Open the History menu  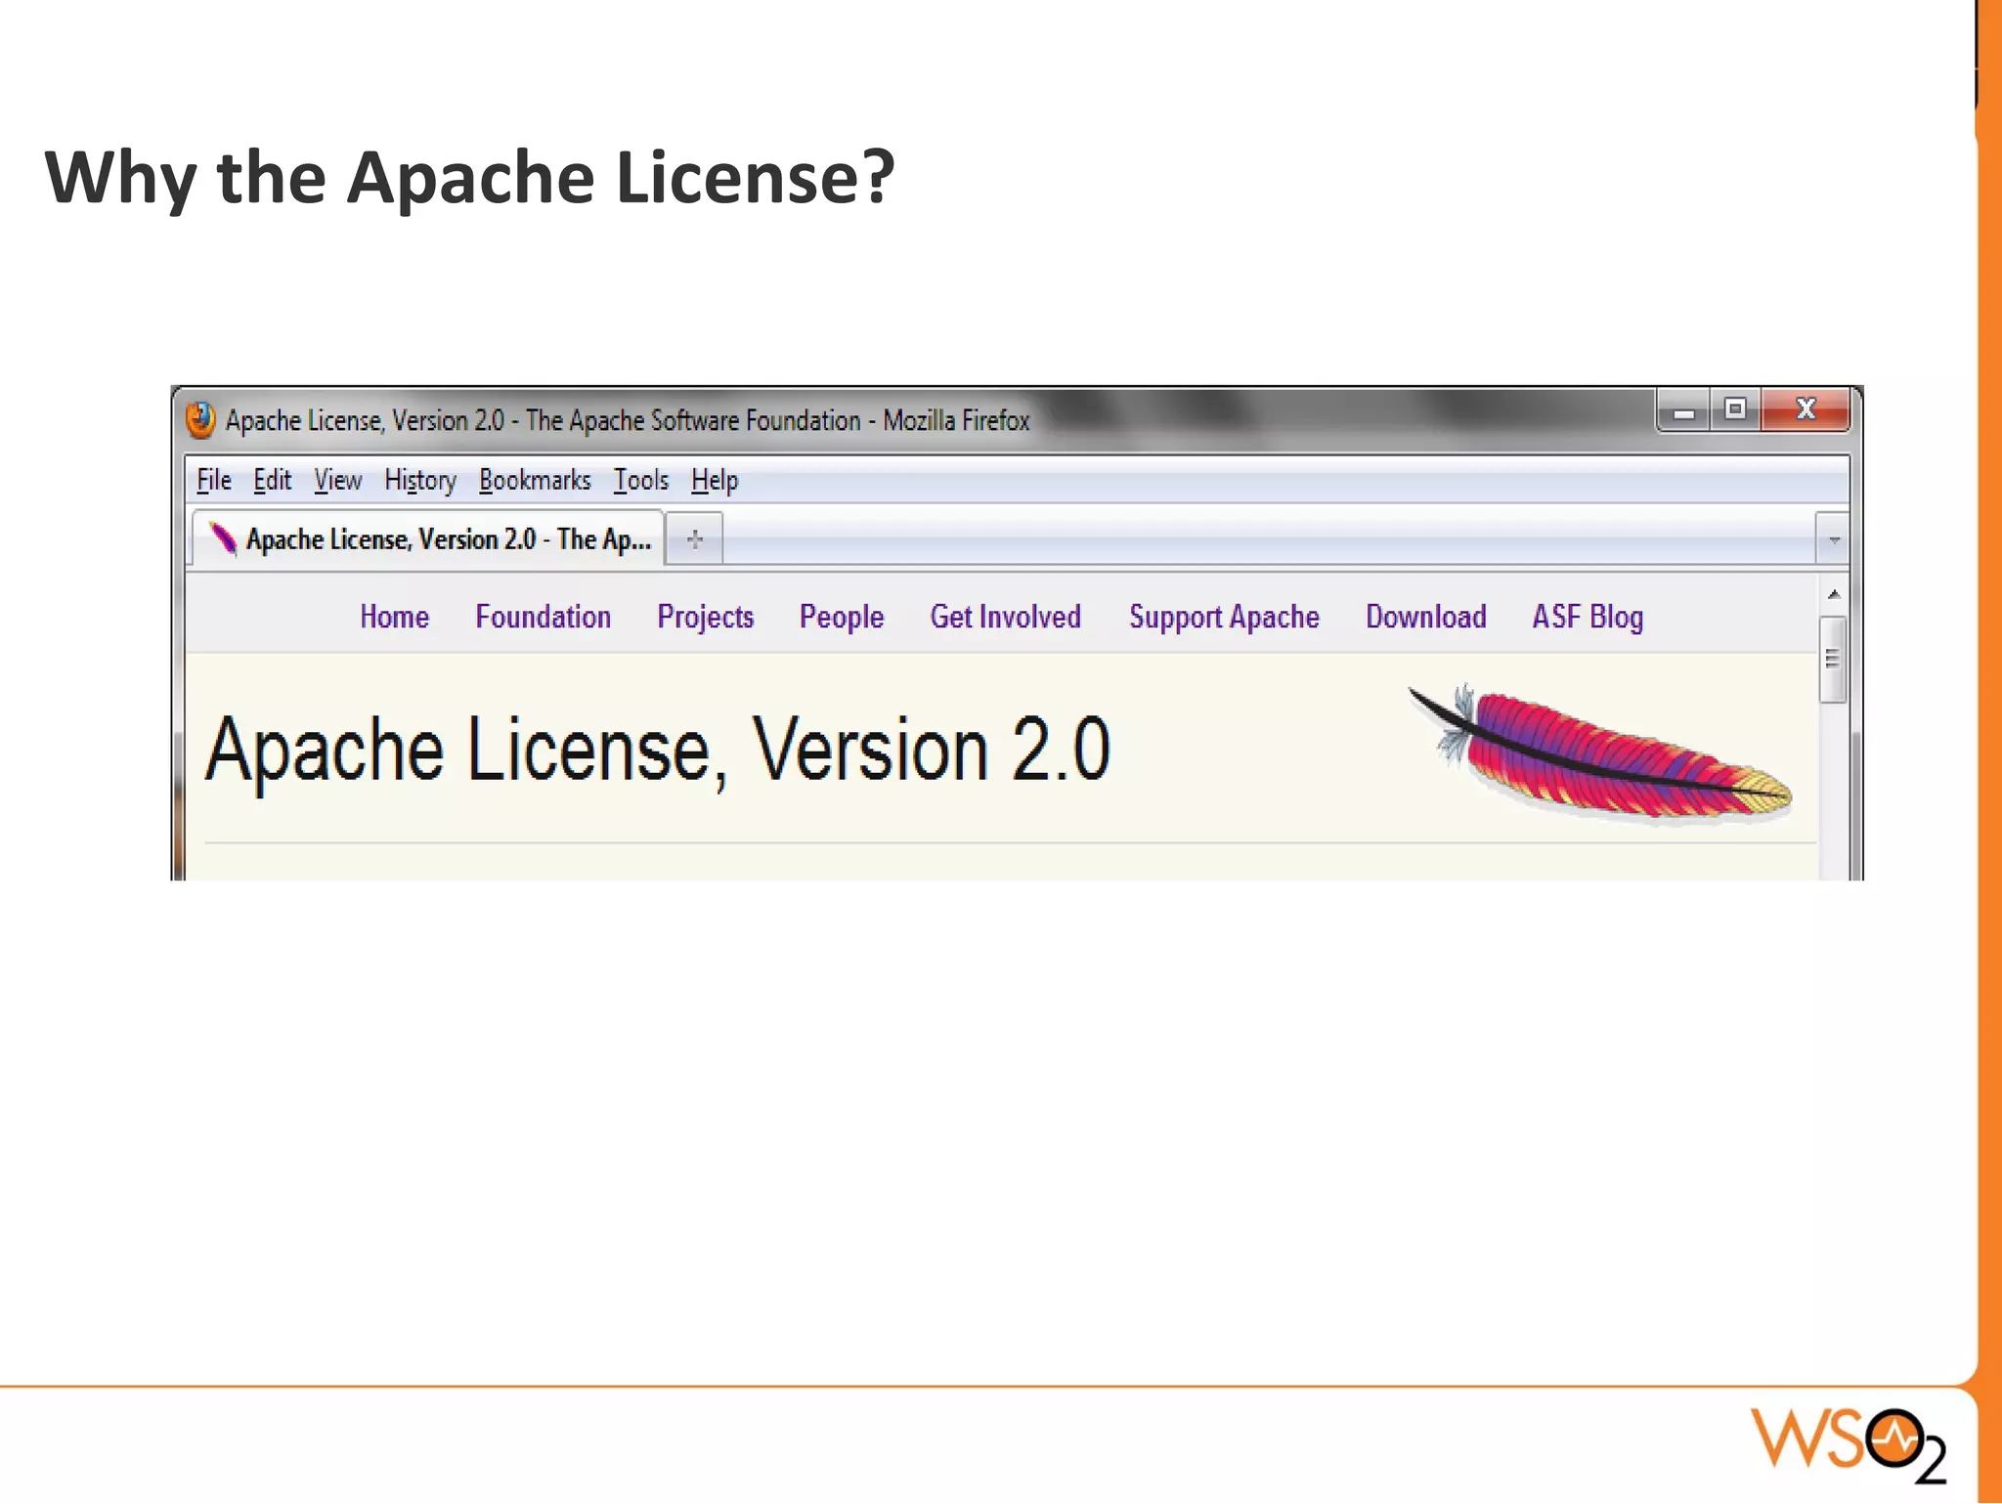(420, 481)
